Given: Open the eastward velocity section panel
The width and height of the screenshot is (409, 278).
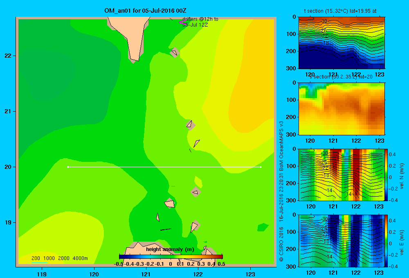Looking at the screenshot, I should pyautogui.click(x=342, y=241).
